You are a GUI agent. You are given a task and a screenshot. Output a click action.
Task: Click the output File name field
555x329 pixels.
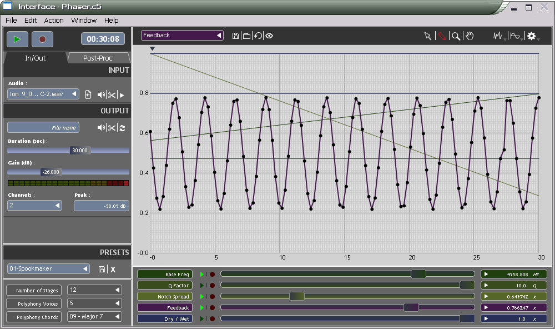43,127
